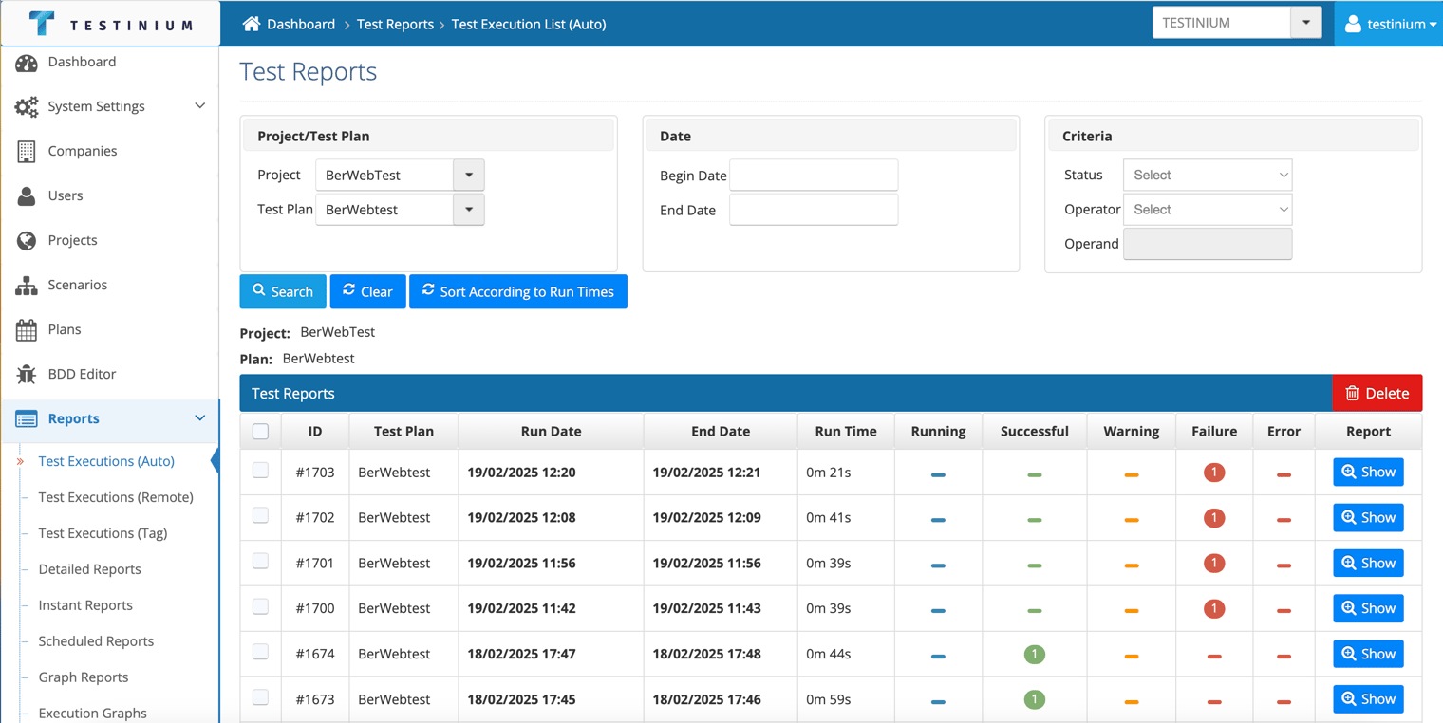Click Sort According to Run Times button
Image resolution: width=1443 pixels, height=723 pixels.
coord(518,291)
